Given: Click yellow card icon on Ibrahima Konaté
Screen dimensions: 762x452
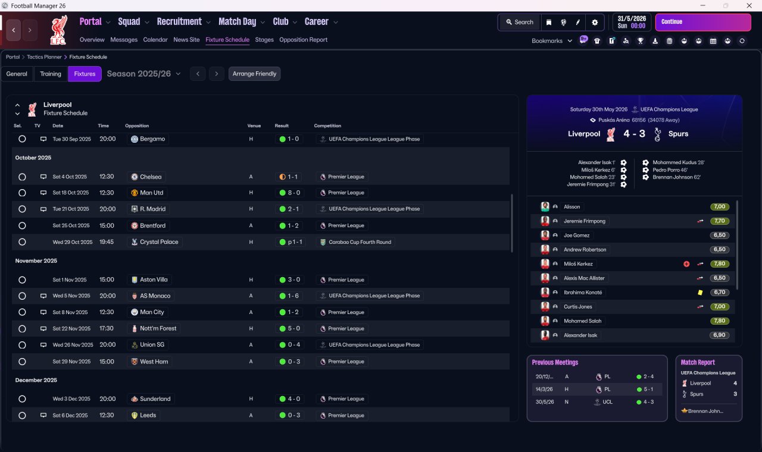Looking at the screenshot, I should 701,293.
